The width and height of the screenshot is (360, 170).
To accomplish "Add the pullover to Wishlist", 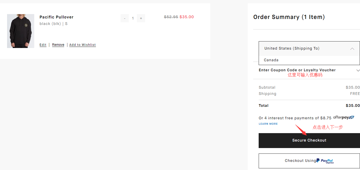I will 83,45.
